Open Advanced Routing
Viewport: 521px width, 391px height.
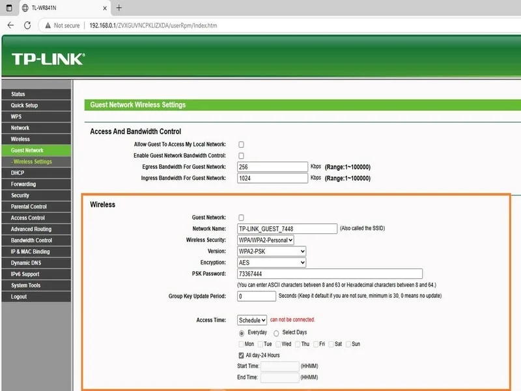(x=36, y=229)
